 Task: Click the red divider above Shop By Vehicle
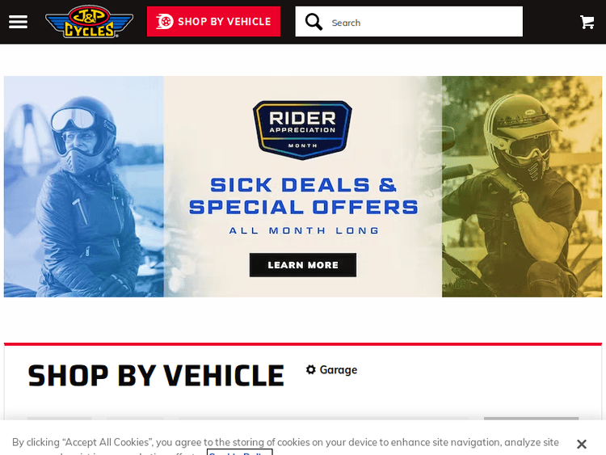pyautogui.click(x=303, y=343)
